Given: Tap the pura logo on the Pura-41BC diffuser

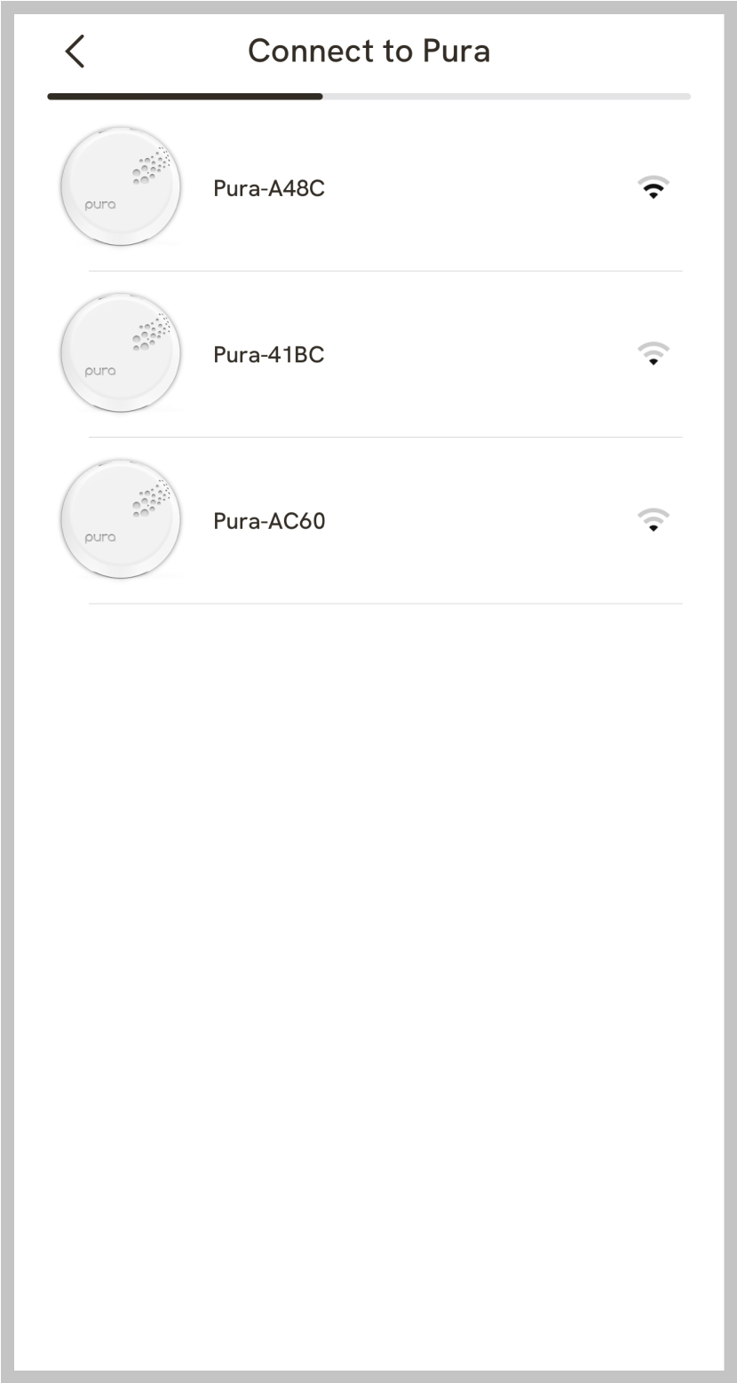Looking at the screenshot, I should pyautogui.click(x=100, y=371).
